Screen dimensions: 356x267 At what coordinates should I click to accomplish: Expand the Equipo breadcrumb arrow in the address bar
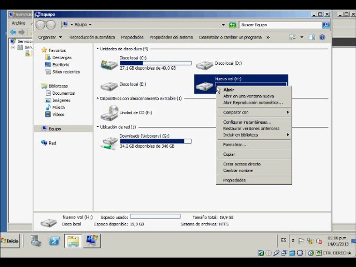pyautogui.click(x=90, y=24)
